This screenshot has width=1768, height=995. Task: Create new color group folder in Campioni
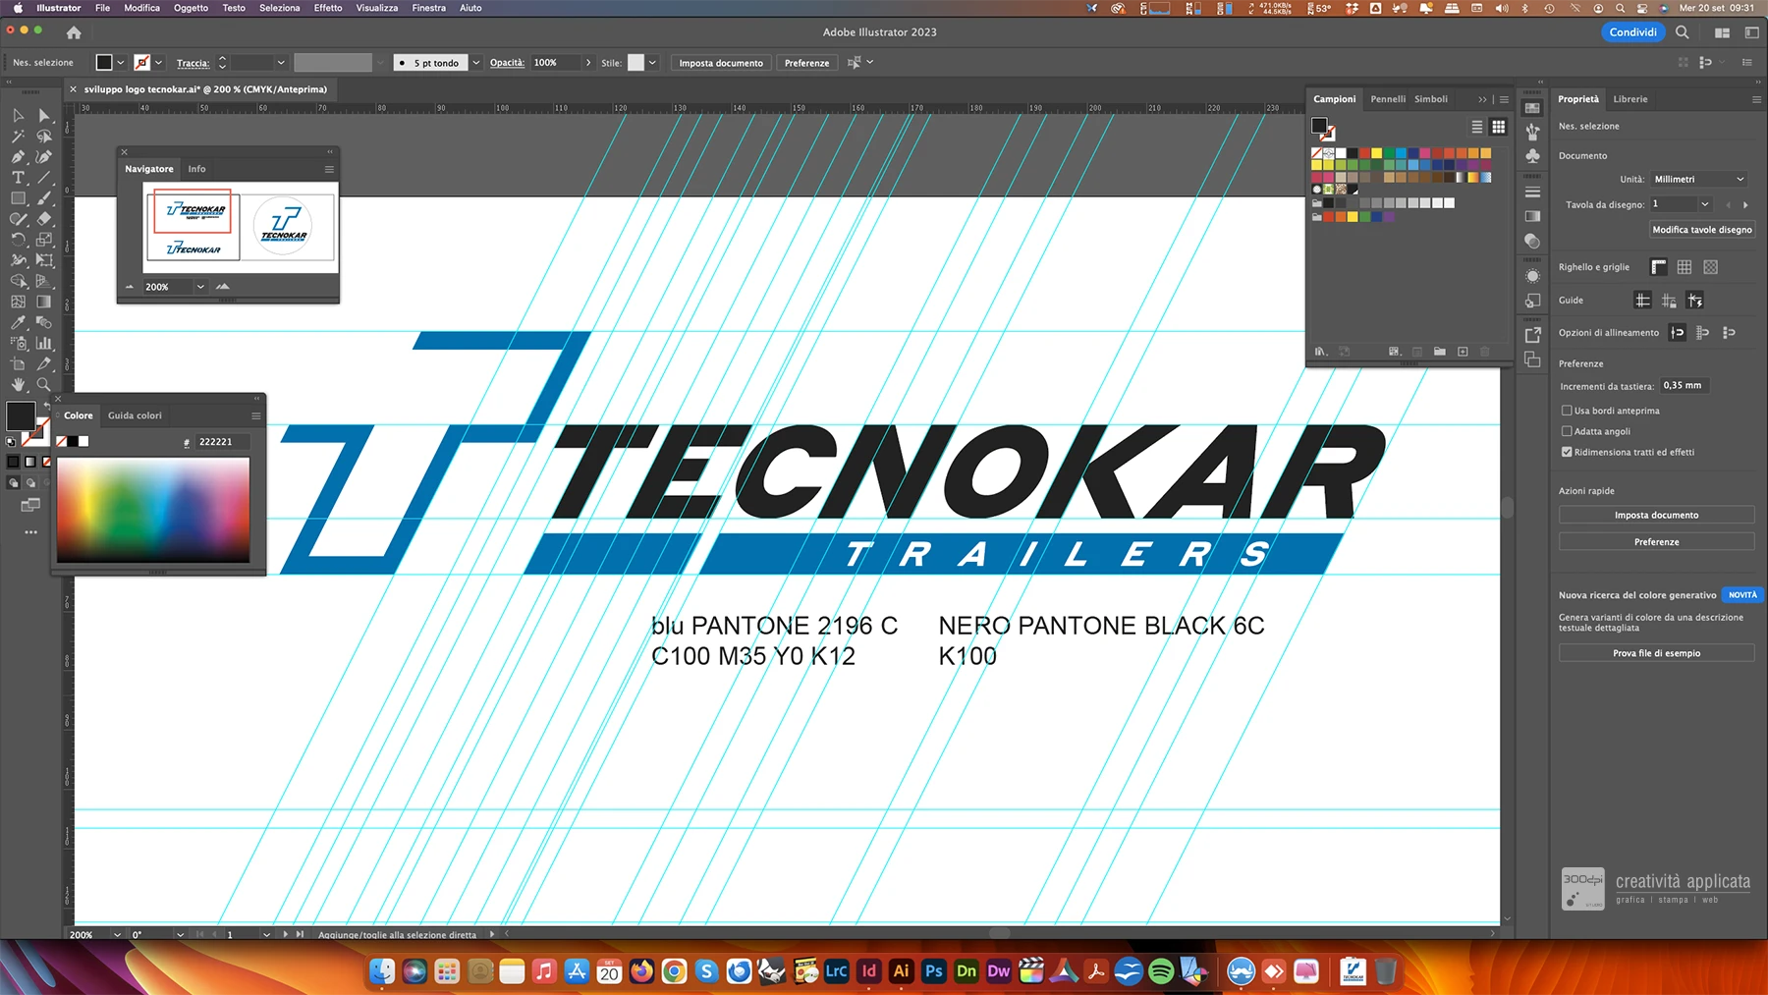pos(1439,352)
